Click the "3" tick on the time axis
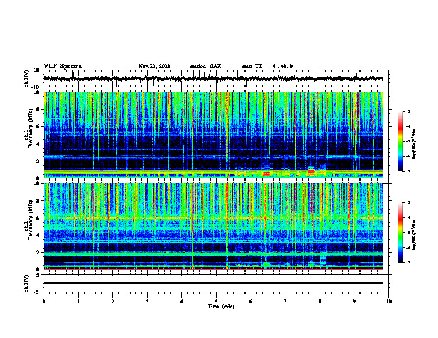 (x=147, y=302)
